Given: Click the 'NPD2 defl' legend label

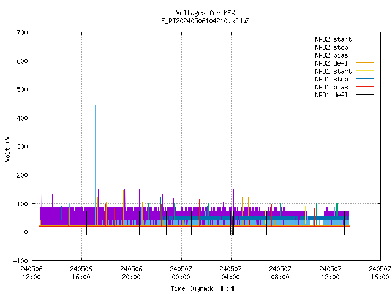Looking at the screenshot, I should (331, 63).
